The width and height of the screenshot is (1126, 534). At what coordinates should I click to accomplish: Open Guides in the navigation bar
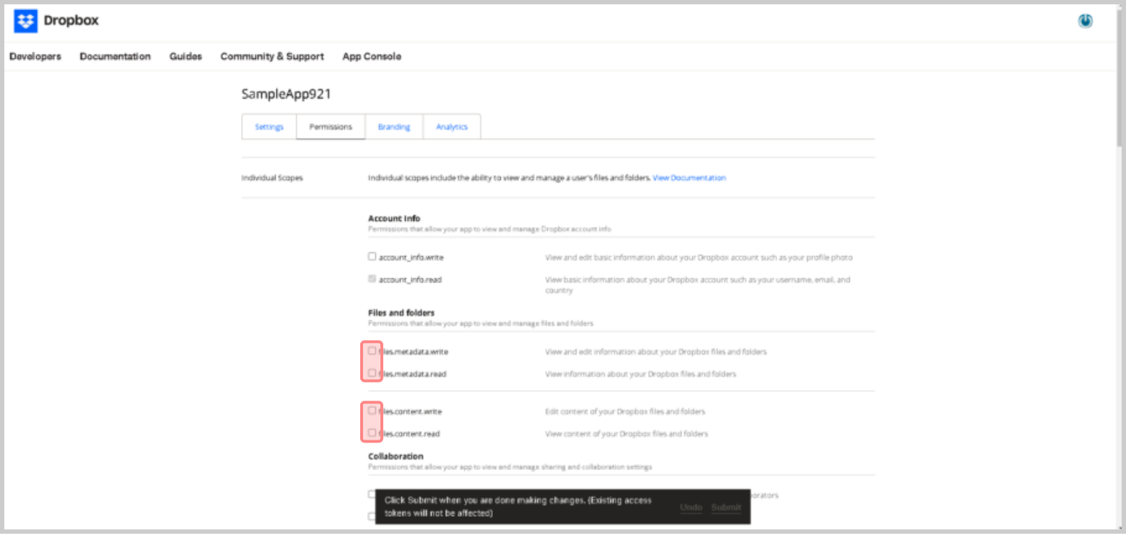[x=186, y=56]
